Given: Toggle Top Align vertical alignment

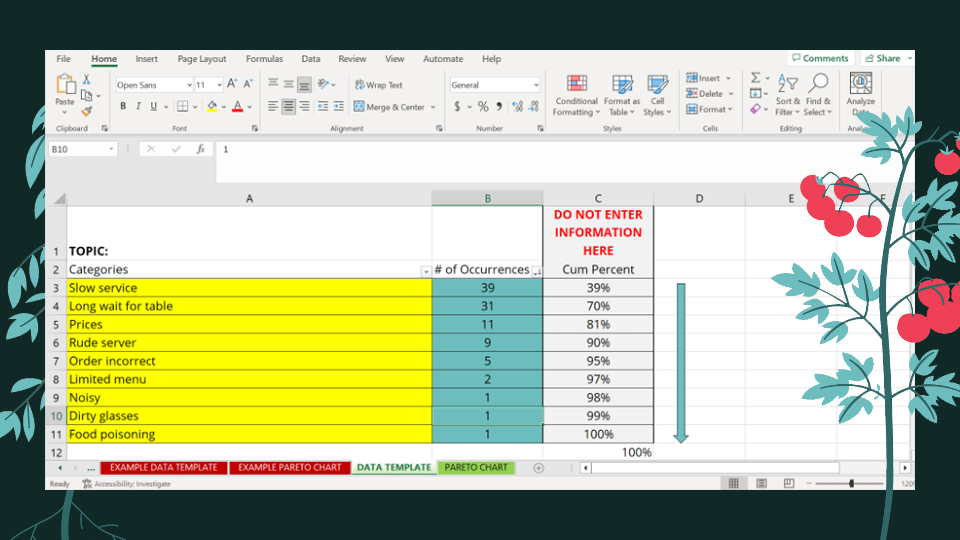Looking at the screenshot, I should [273, 83].
